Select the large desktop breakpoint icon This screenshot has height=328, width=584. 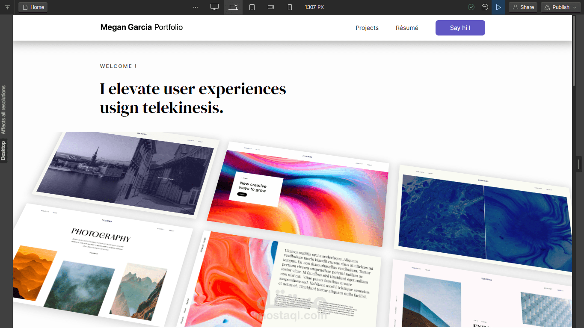coord(214,7)
